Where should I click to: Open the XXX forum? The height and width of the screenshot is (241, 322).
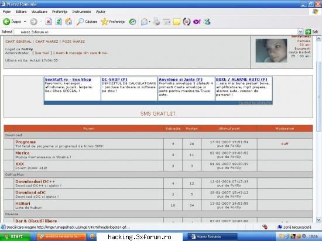coord(19,164)
